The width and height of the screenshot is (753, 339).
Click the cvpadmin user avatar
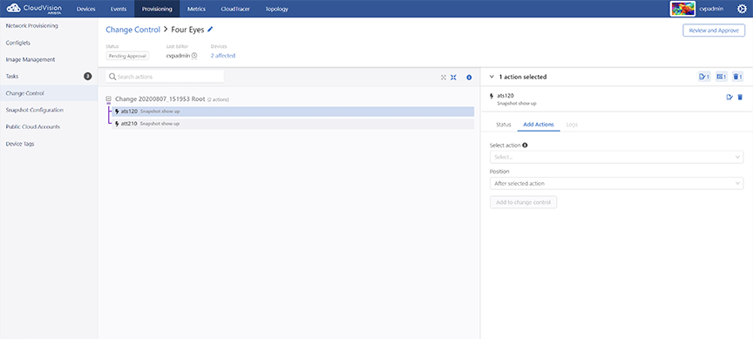pos(682,9)
